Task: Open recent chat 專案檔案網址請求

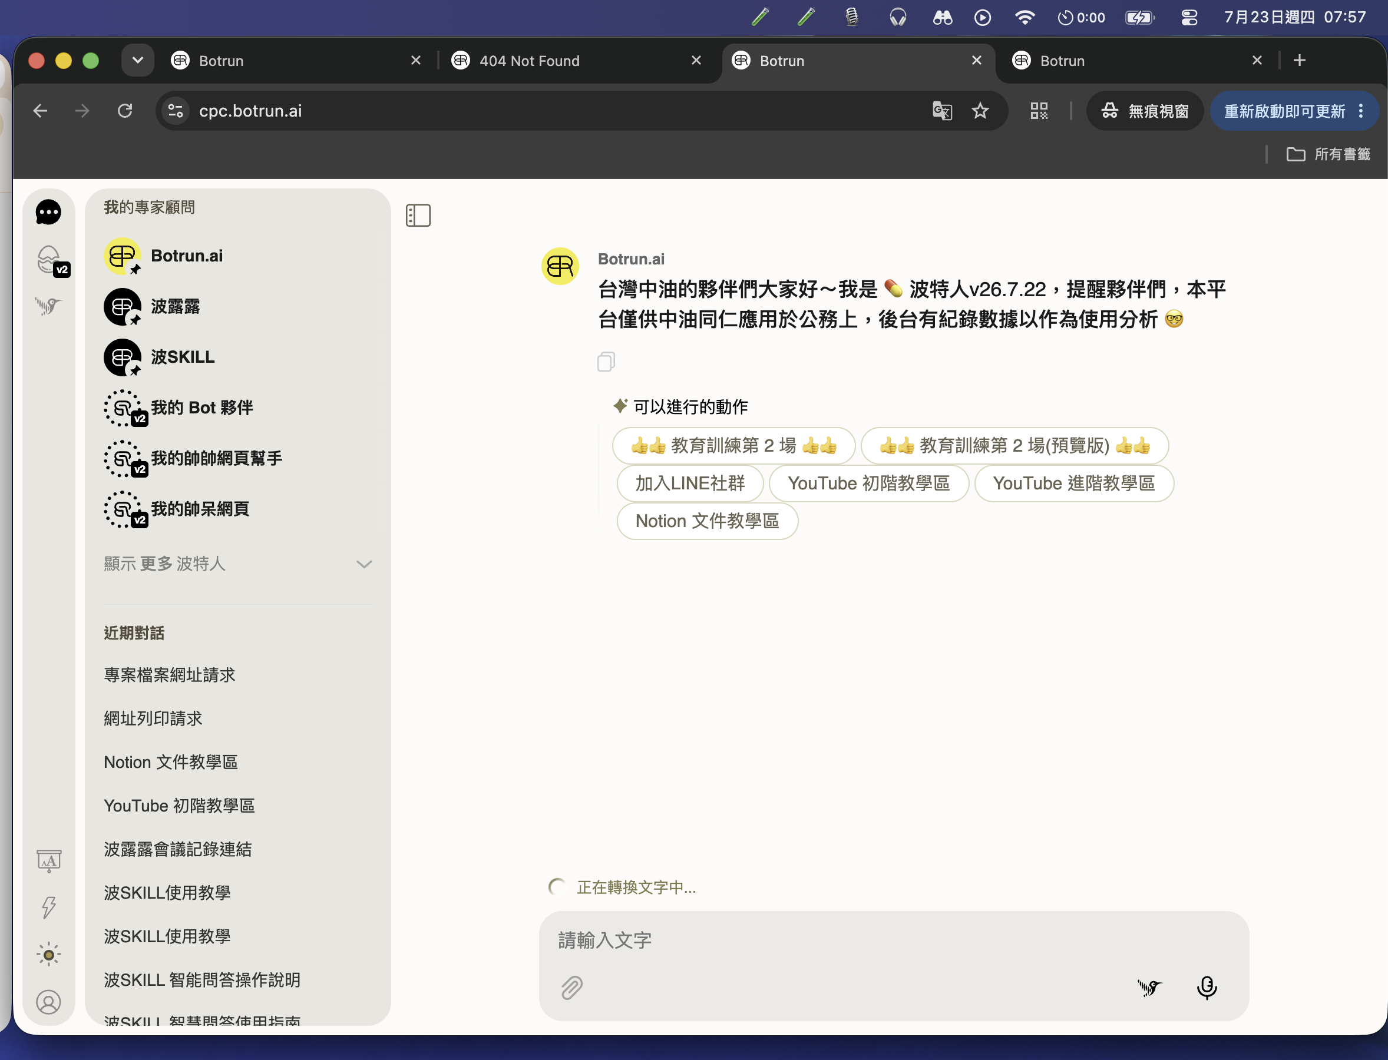Action: click(169, 675)
